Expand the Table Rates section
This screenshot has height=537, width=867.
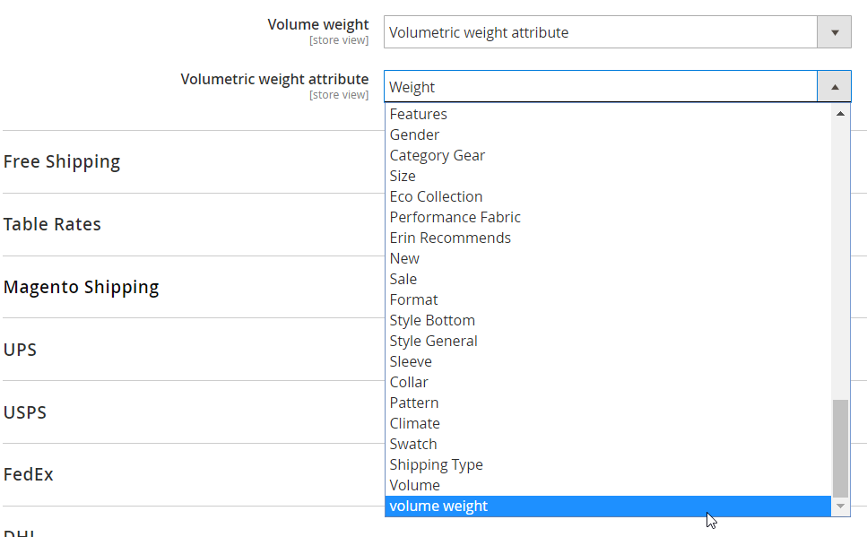click(x=52, y=224)
